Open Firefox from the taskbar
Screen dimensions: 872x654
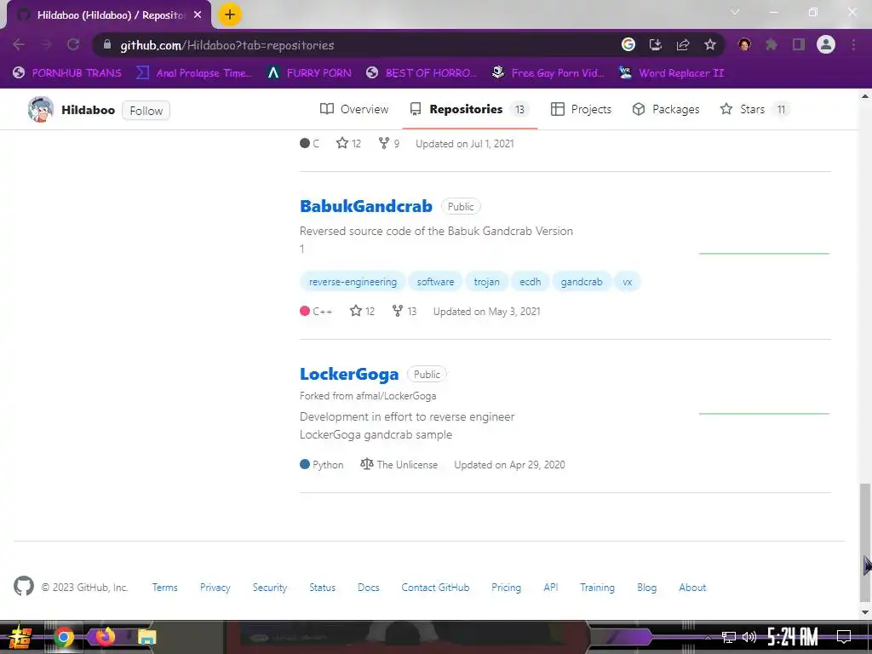point(105,636)
